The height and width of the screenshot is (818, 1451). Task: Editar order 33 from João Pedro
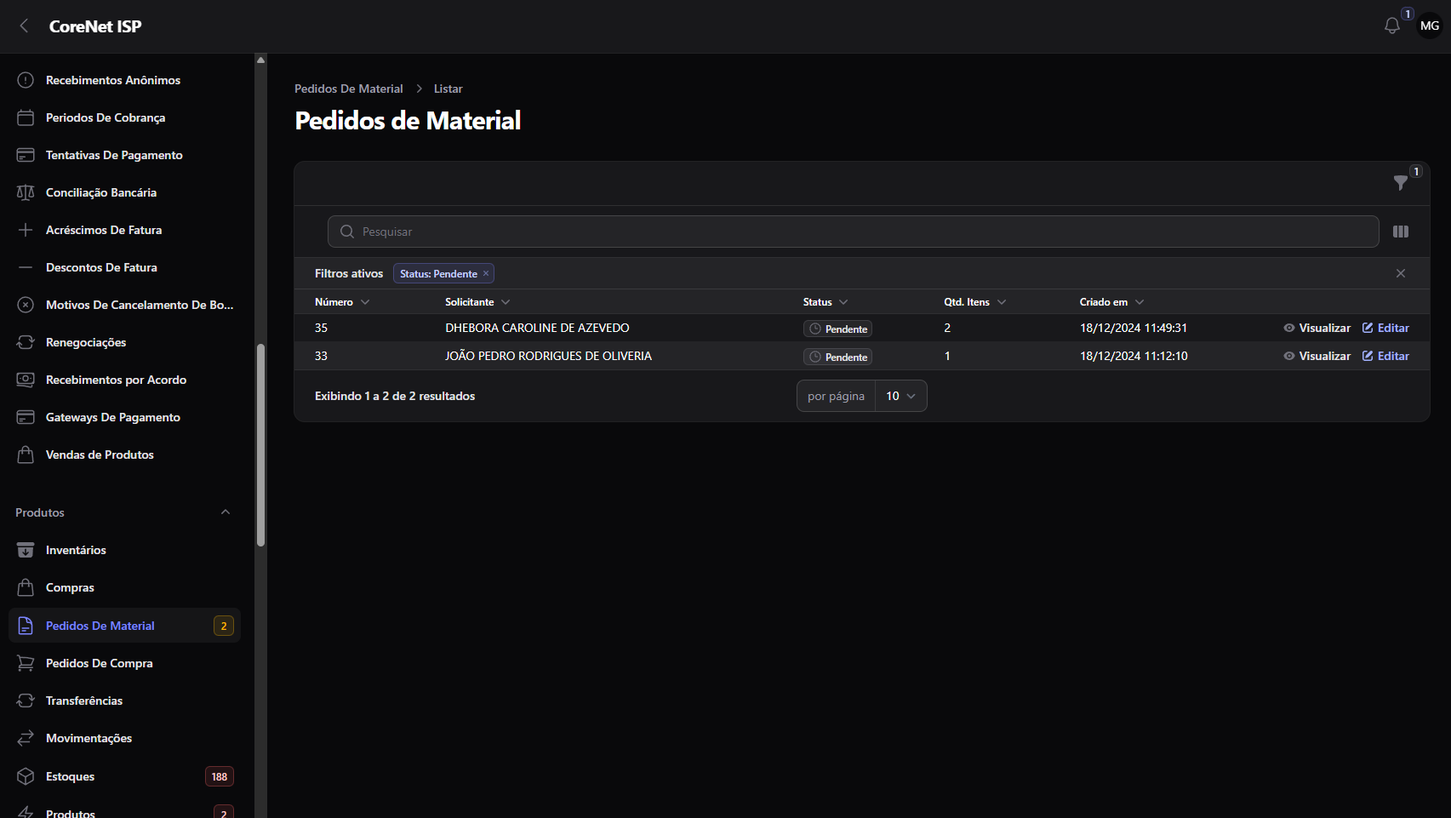click(x=1385, y=356)
